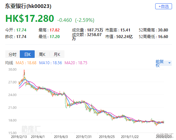Open the 月K monthly chart tab
The width and height of the screenshot is (176, 140).
tap(57, 54)
